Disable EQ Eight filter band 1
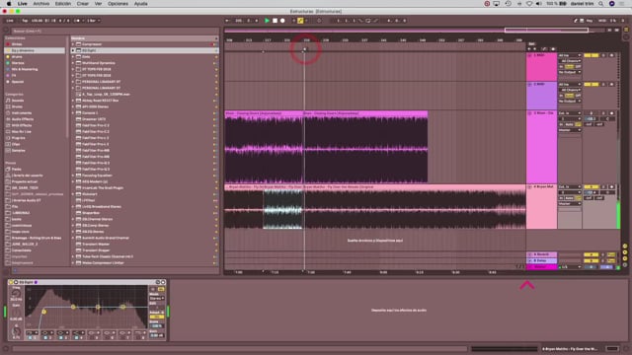This screenshot has height=355, width=632. click(30, 337)
